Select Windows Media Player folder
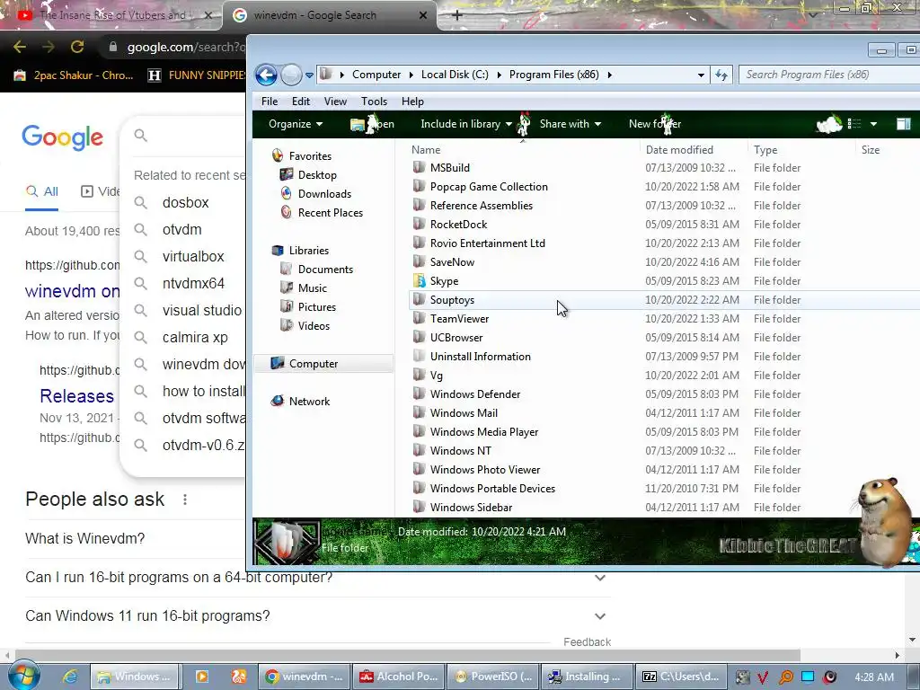Viewport: 920px width, 690px height. 483,432
